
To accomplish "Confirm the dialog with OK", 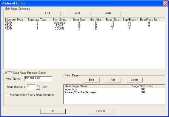I will (x=53, y=111).
